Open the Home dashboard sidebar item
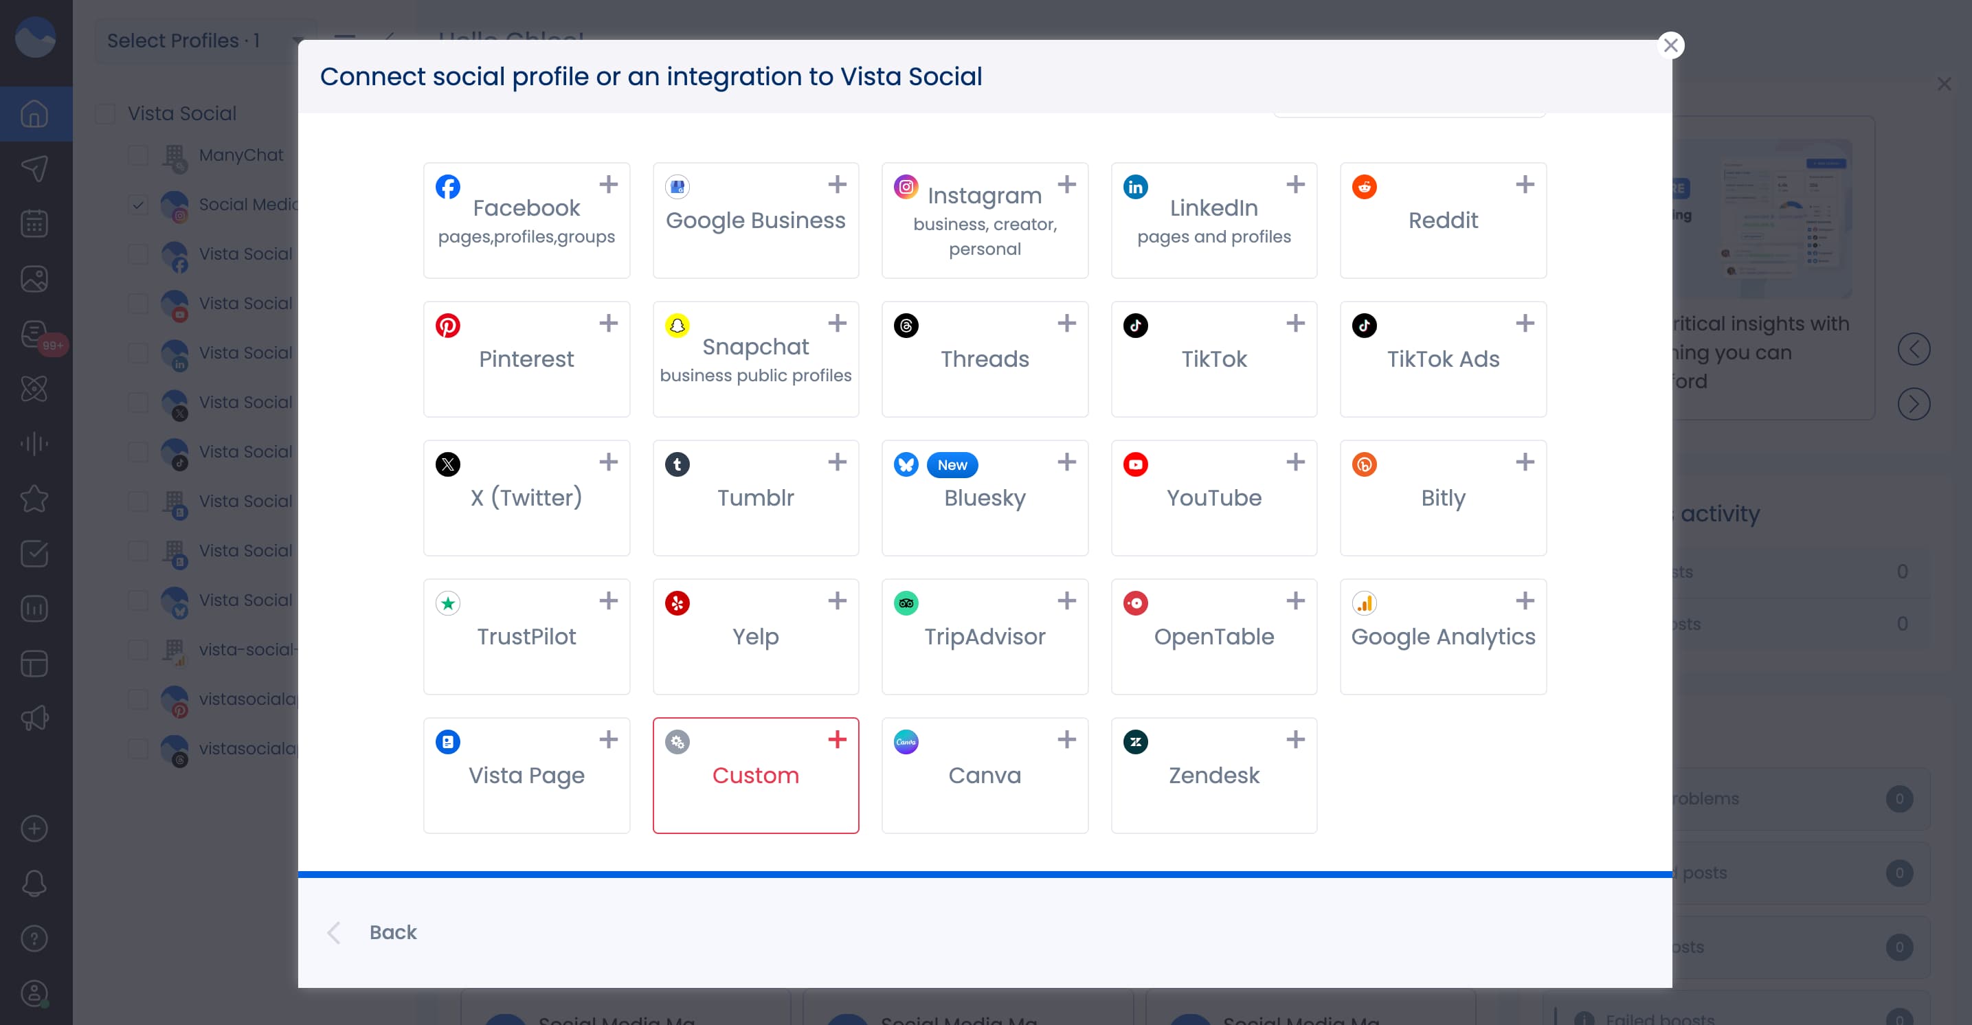Viewport: 1972px width, 1025px height. pos(34,114)
